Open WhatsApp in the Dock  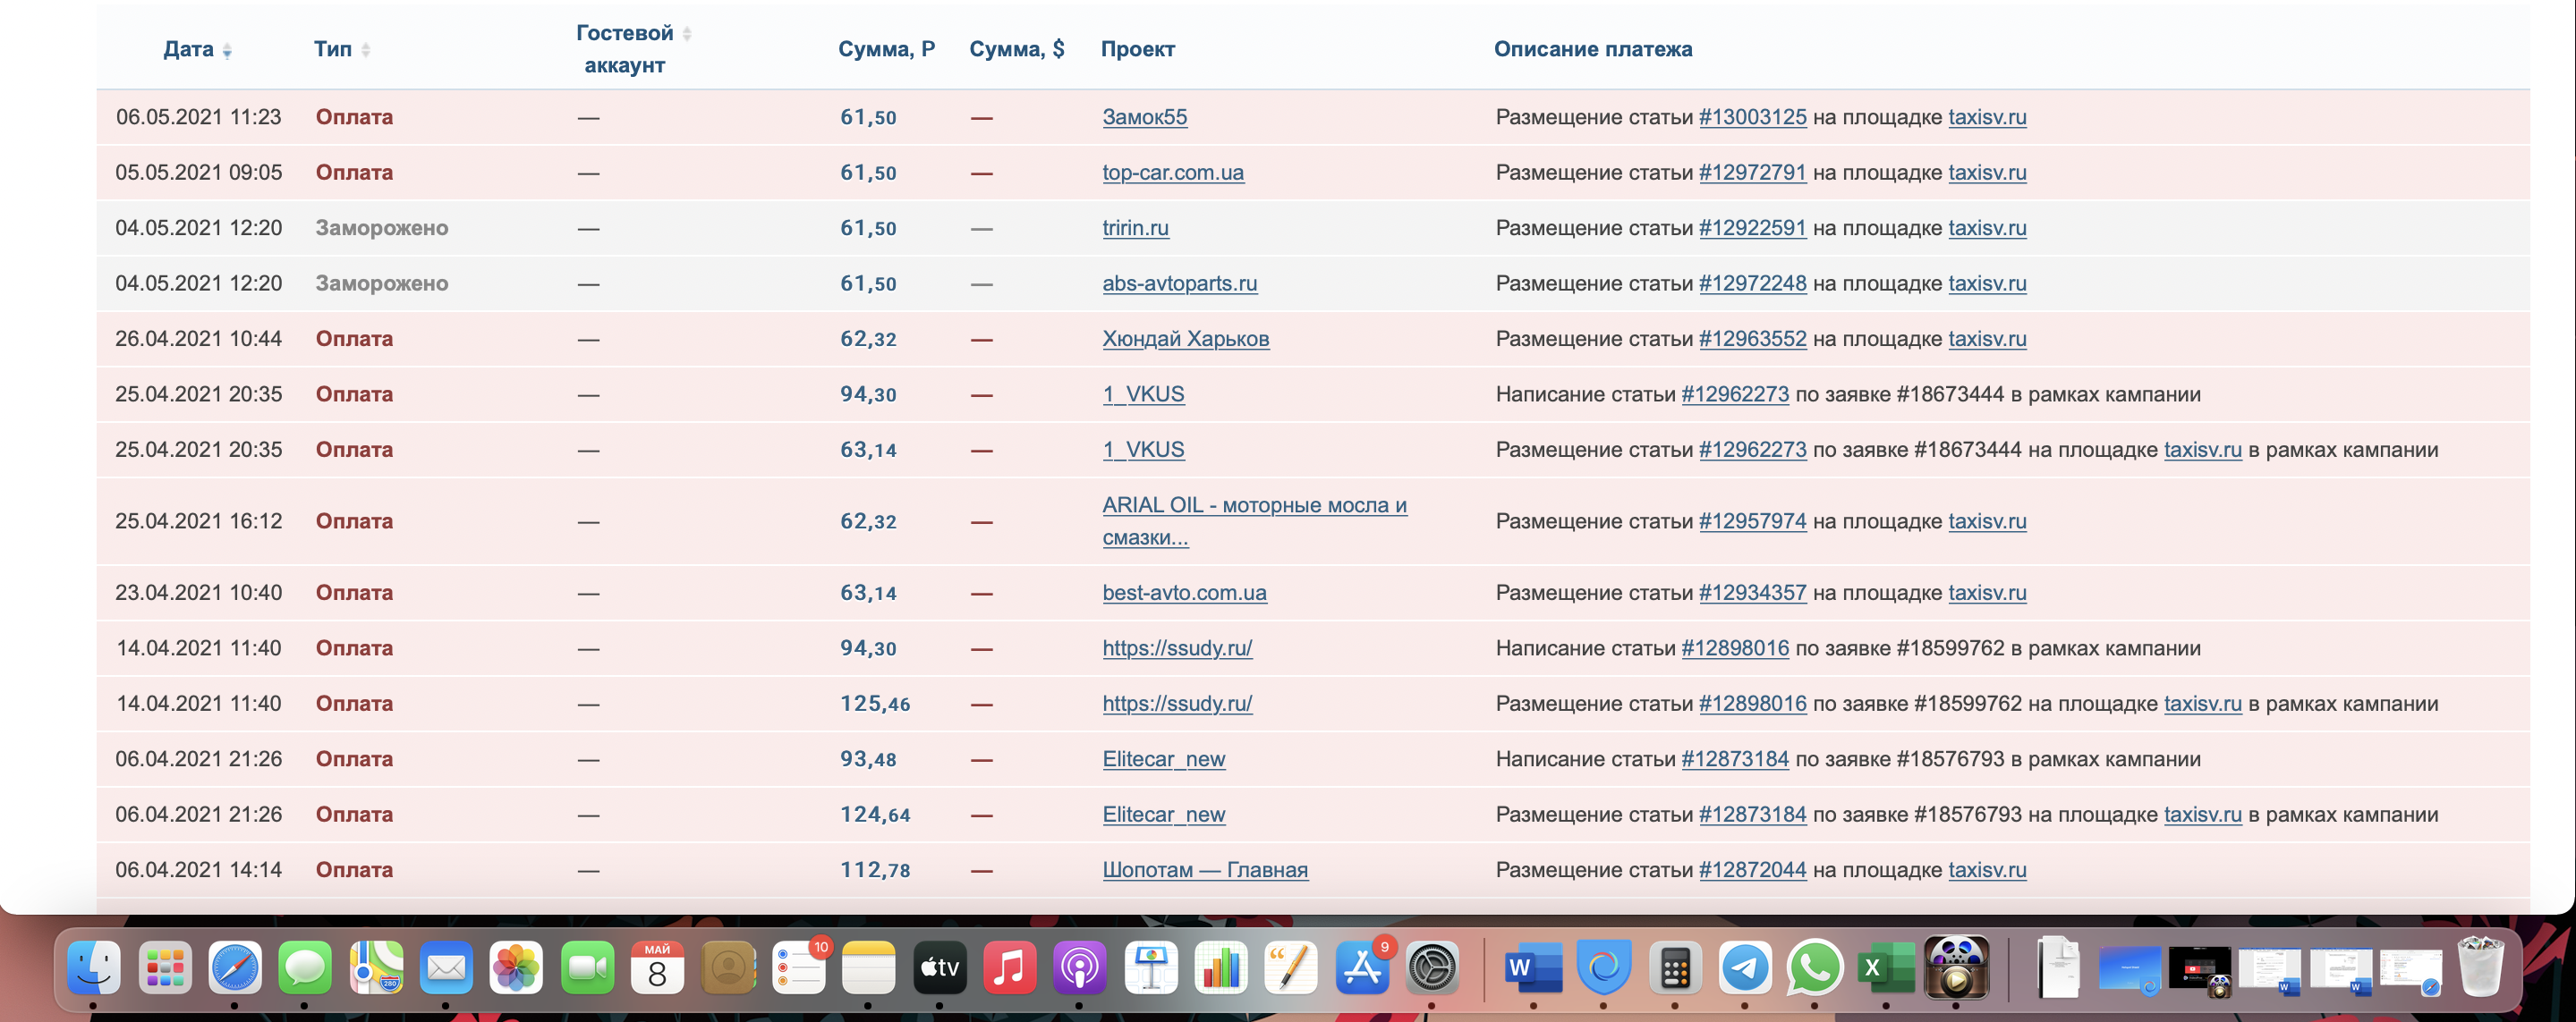[1814, 967]
